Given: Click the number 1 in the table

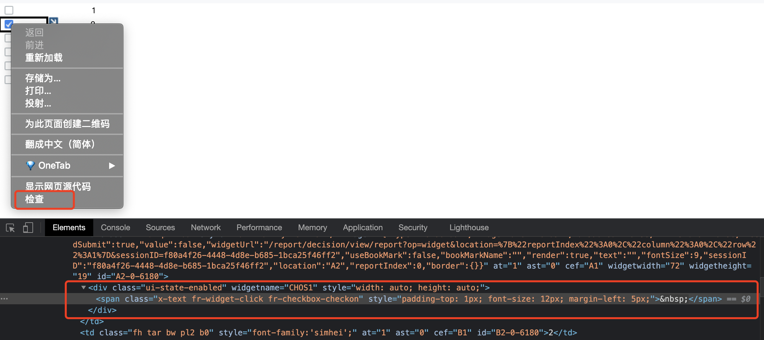Looking at the screenshot, I should tap(94, 11).
